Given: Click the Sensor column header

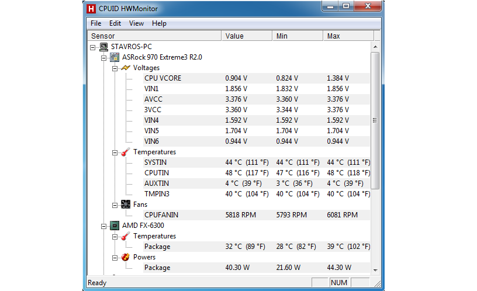Looking at the screenshot, I should (x=154, y=36).
